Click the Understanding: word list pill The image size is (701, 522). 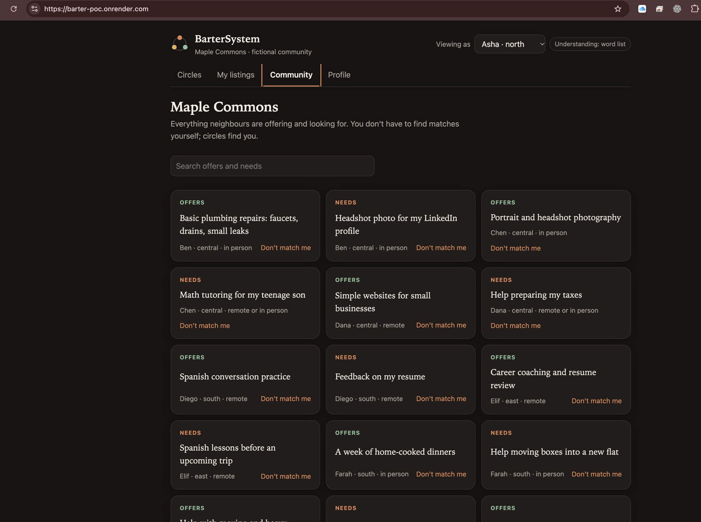(590, 44)
